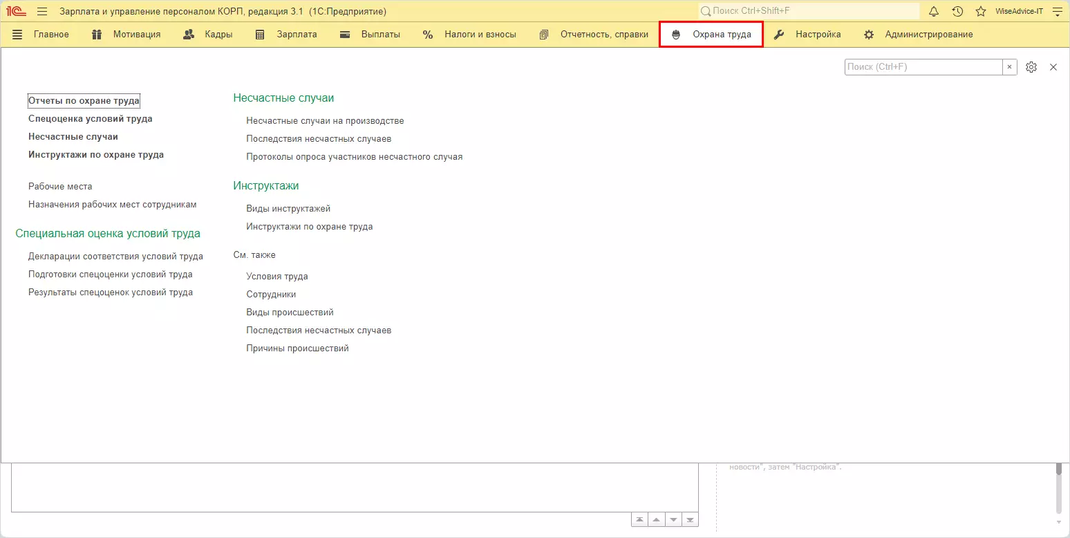Open the main menu hamburger icon in title bar
Screen dimensions: 1070x538
tap(42, 11)
